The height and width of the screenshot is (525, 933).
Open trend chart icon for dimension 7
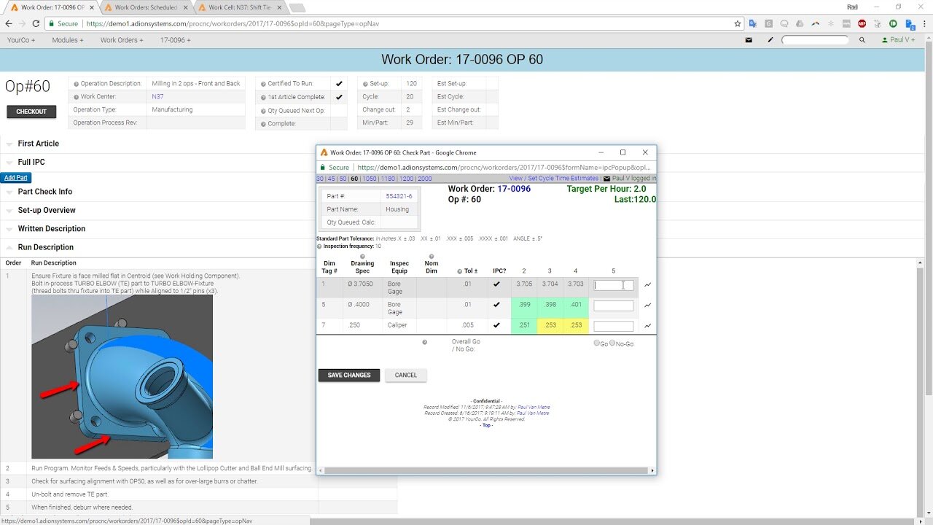point(648,326)
